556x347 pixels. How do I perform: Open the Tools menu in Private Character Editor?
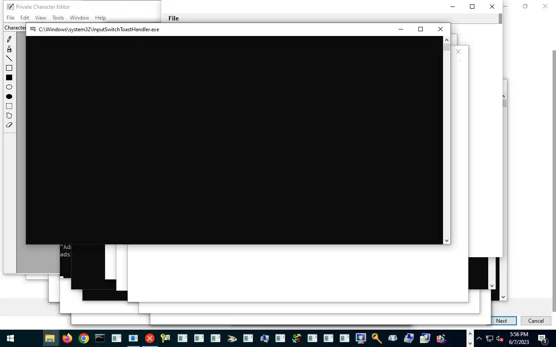(x=58, y=18)
